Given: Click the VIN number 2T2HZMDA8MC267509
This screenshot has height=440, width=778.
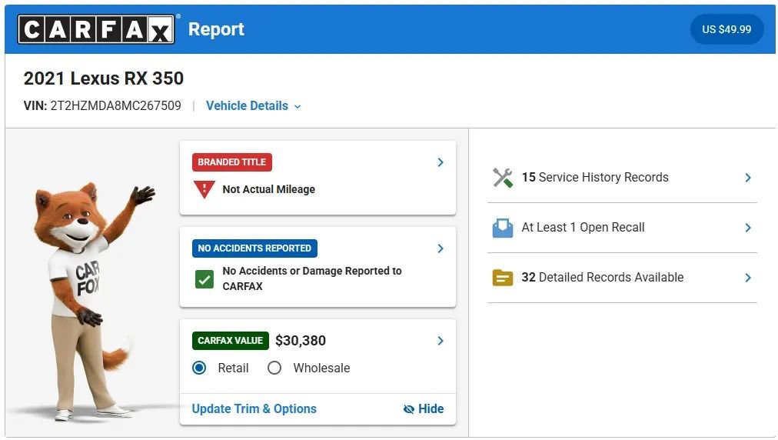Looking at the screenshot, I should point(115,106).
